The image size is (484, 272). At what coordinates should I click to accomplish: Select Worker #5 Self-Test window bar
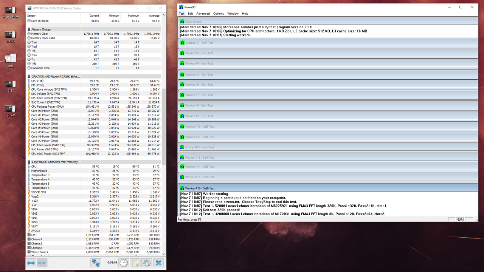point(328,74)
